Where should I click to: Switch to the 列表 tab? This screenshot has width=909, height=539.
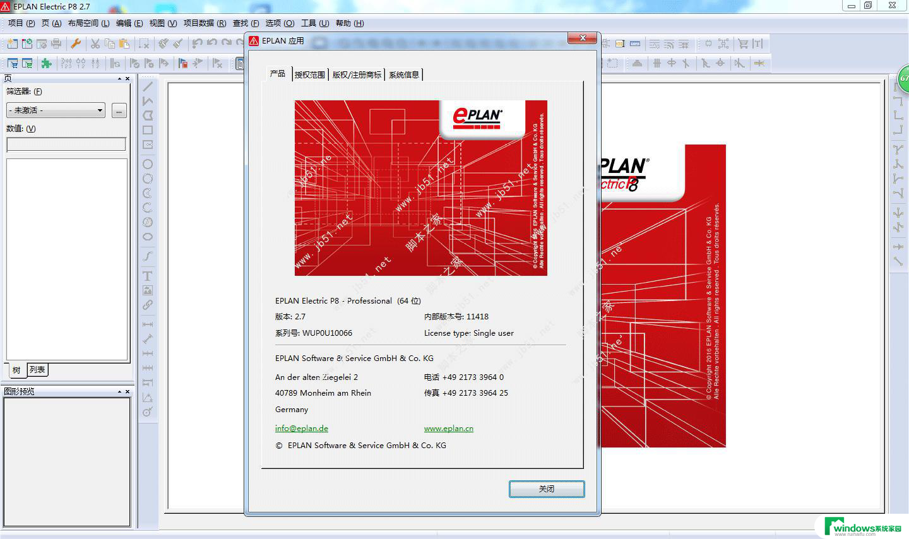click(x=37, y=369)
